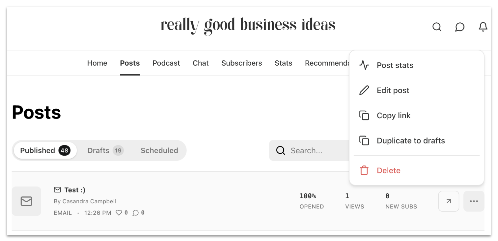Click the Post stats pulse icon
Screen dimensions: 498x241
pos(364,65)
